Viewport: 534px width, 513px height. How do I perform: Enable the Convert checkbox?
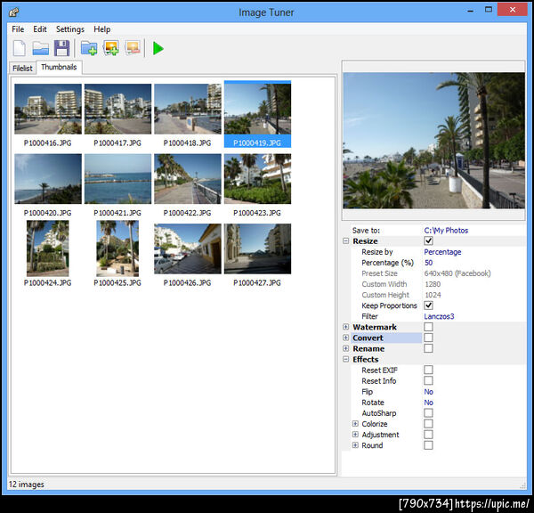pos(428,338)
